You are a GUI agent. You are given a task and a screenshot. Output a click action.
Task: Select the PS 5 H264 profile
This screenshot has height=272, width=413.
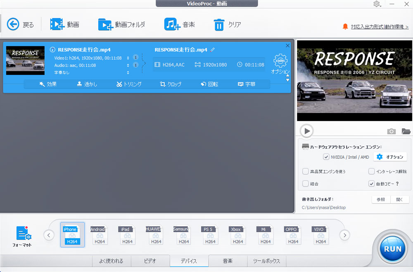[210, 234]
